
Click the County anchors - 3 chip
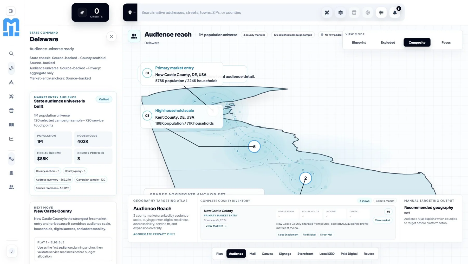coord(48,171)
